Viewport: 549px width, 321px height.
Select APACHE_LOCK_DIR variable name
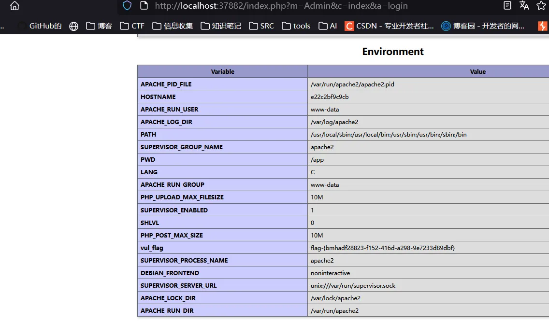(168, 298)
